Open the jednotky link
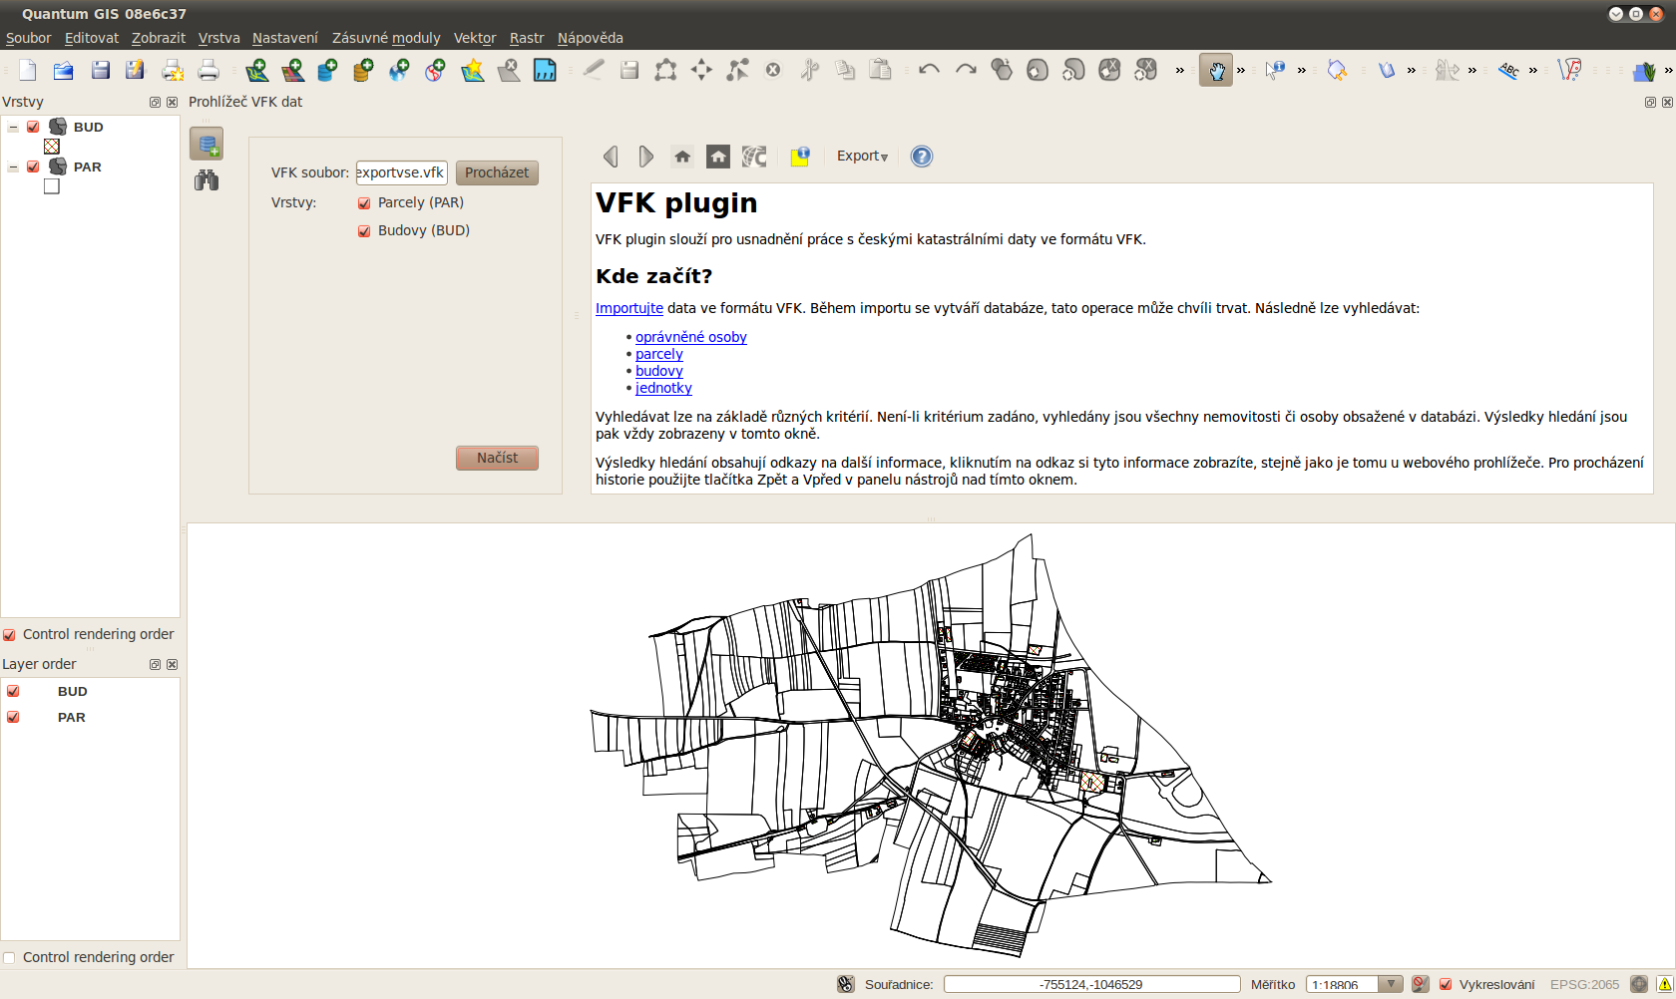The width and height of the screenshot is (1676, 999). (x=663, y=388)
